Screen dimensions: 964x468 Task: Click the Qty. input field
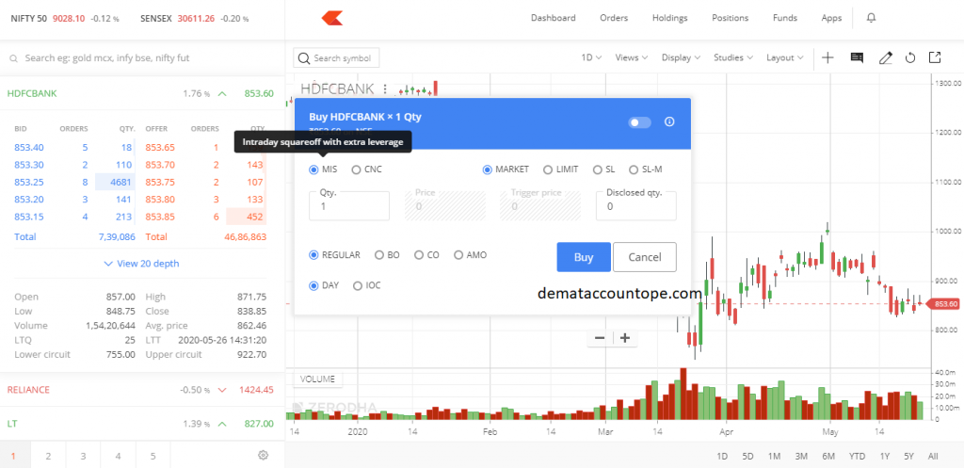click(x=349, y=206)
